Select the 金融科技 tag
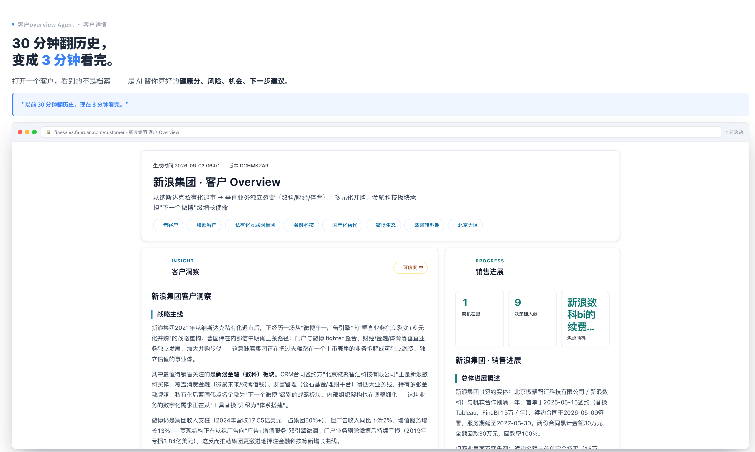Image resolution: width=755 pixels, height=452 pixels. (301, 225)
